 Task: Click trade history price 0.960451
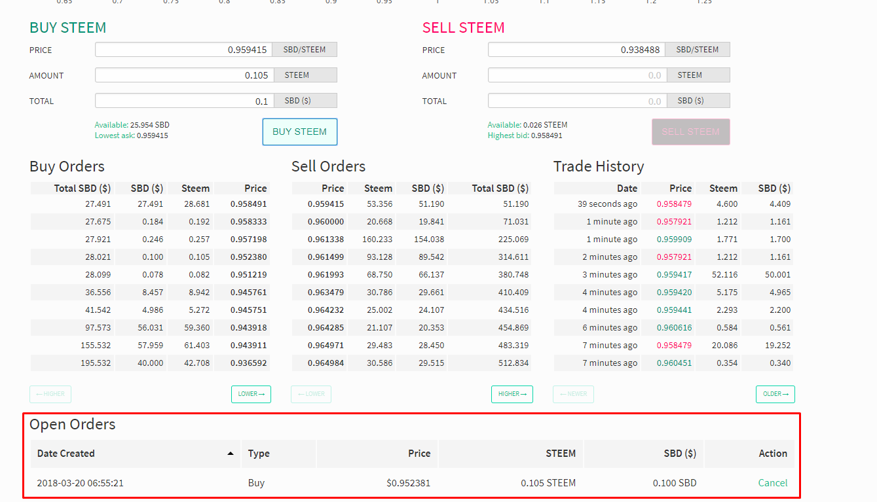pyautogui.click(x=675, y=363)
